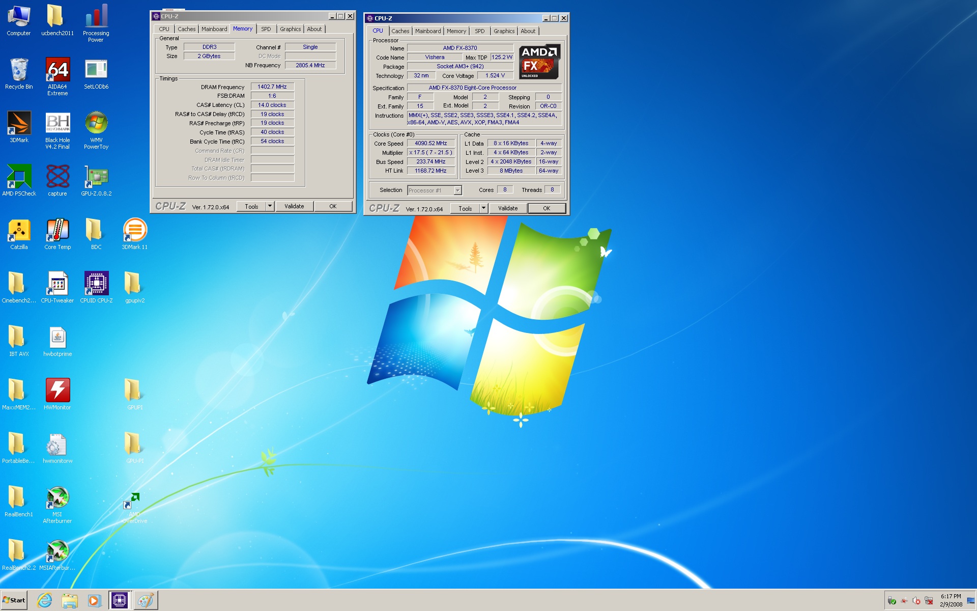
Task: Launch the 3DMark shortcut
Action: tap(19, 127)
